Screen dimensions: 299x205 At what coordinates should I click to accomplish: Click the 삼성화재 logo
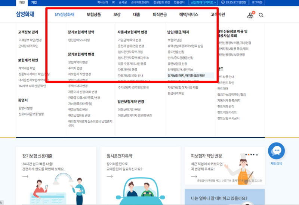tap(25, 14)
